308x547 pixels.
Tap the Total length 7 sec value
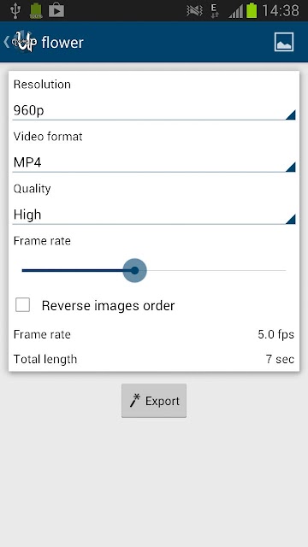click(x=280, y=359)
